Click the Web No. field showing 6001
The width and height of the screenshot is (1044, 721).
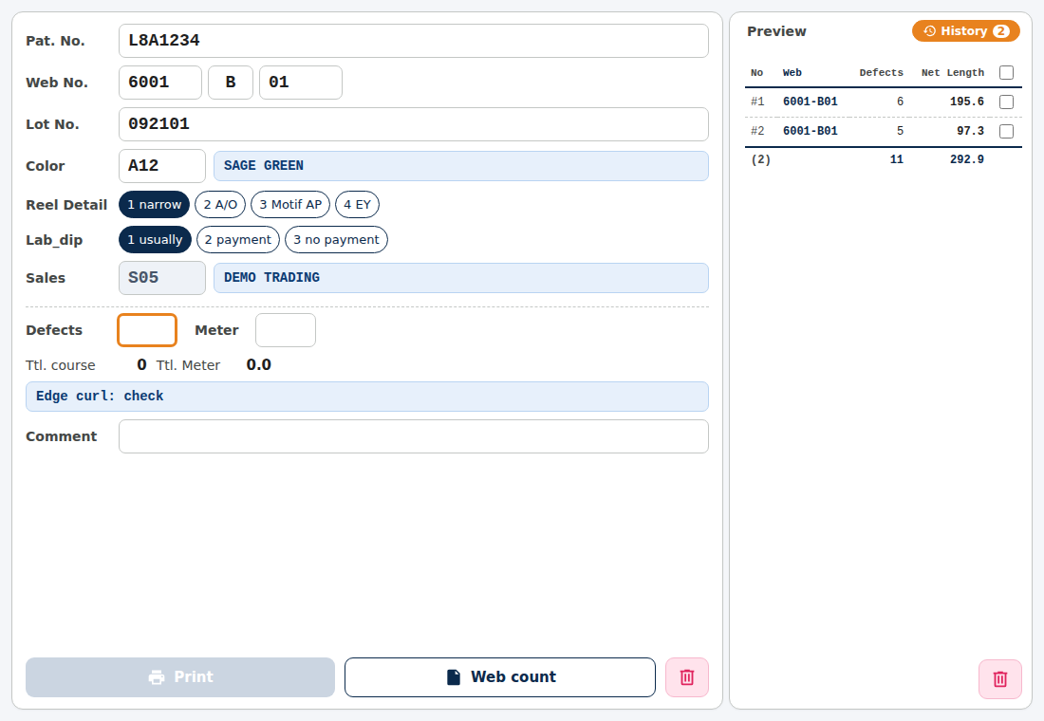(x=160, y=83)
